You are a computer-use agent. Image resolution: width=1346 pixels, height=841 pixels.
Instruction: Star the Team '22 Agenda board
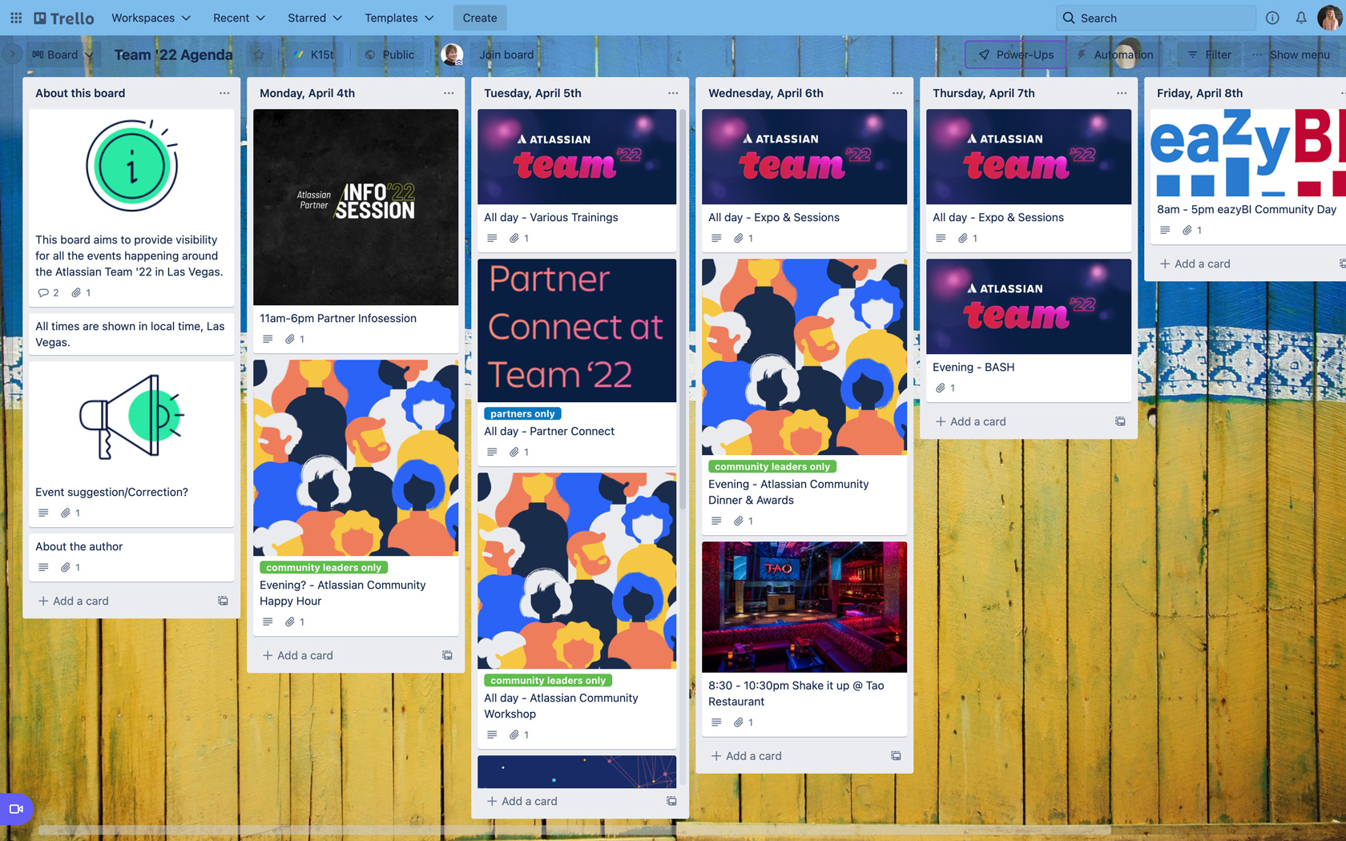(259, 54)
